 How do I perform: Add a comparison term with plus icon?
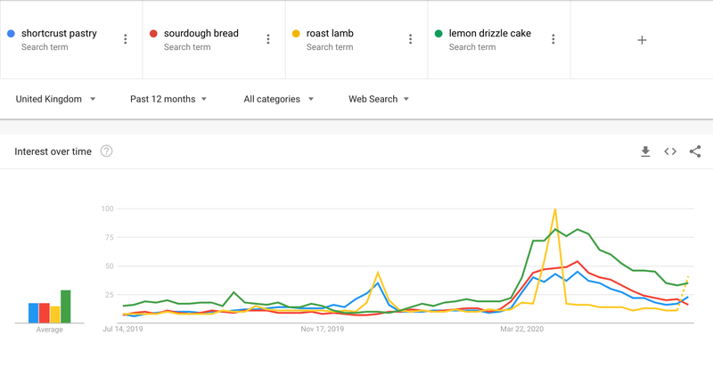pyautogui.click(x=642, y=40)
